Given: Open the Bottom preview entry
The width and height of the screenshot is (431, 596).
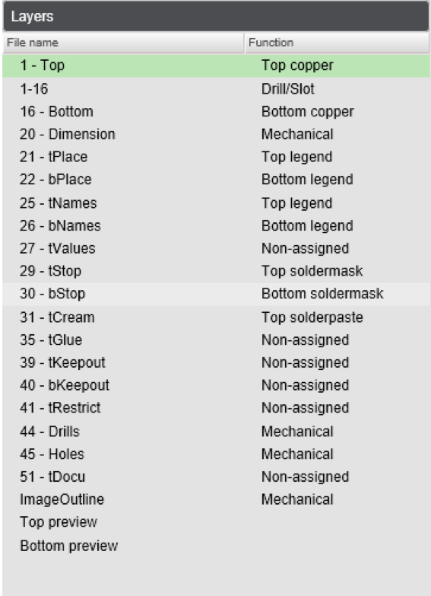Looking at the screenshot, I should click(x=216, y=546).
